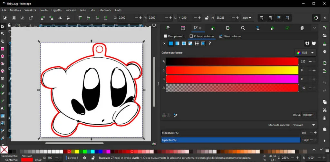Image resolution: width=330 pixels, height=162 pixels.
Task: Select the Text tool
Action: [3, 108]
